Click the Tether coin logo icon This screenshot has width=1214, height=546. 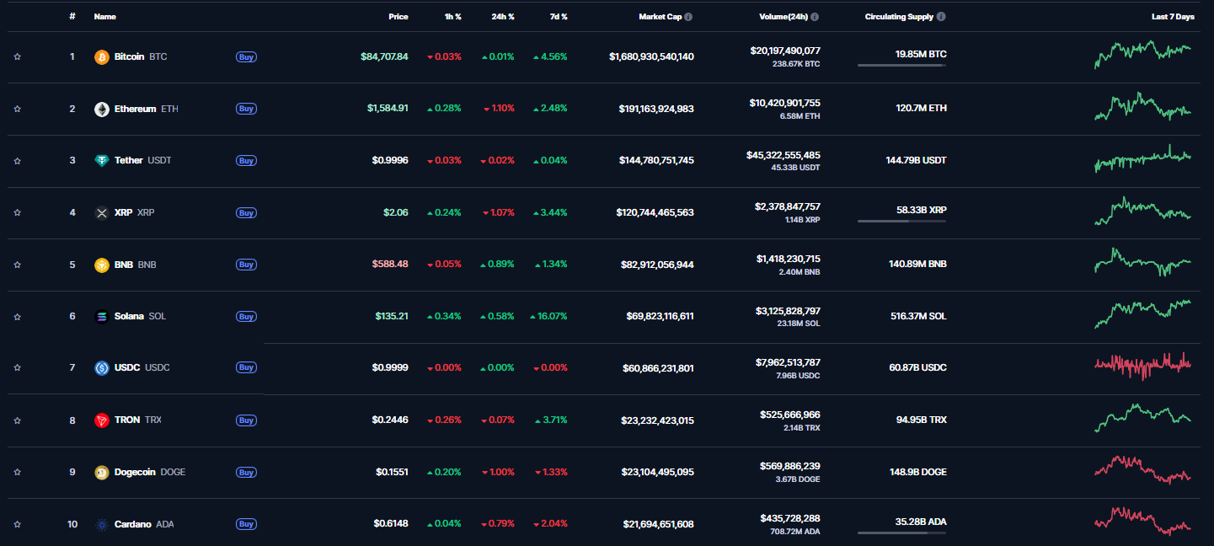click(102, 161)
